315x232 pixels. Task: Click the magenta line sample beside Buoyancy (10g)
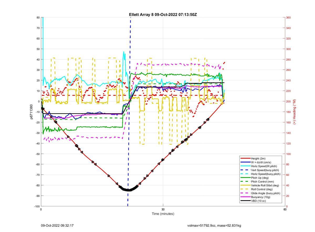(245, 197)
